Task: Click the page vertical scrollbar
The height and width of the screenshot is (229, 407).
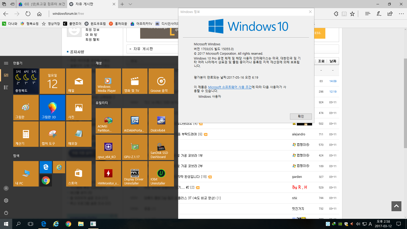Action: (405, 103)
